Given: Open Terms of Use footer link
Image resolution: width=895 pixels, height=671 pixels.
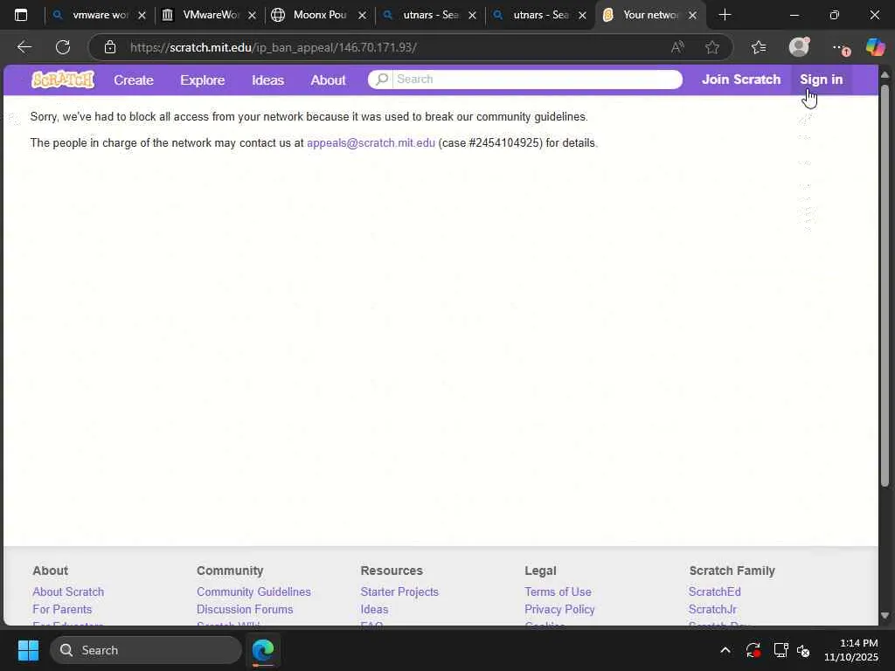Looking at the screenshot, I should (x=558, y=591).
